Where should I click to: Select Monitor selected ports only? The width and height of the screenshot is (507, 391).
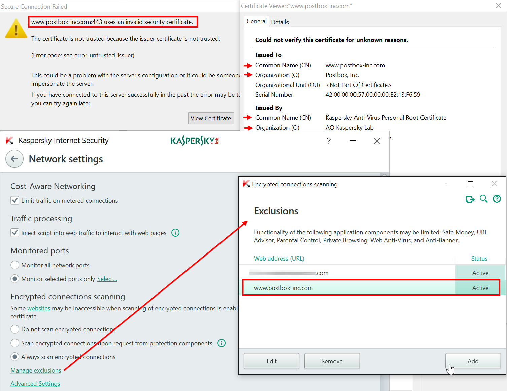[x=15, y=279]
